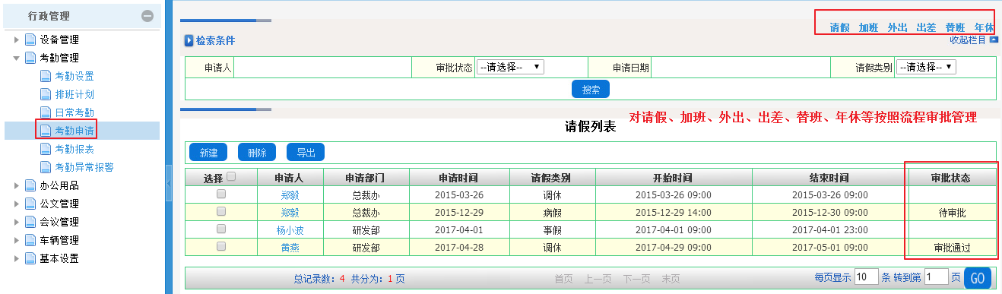Expand the 会议管理 tree node
The image size is (1002, 294).
coord(16,222)
